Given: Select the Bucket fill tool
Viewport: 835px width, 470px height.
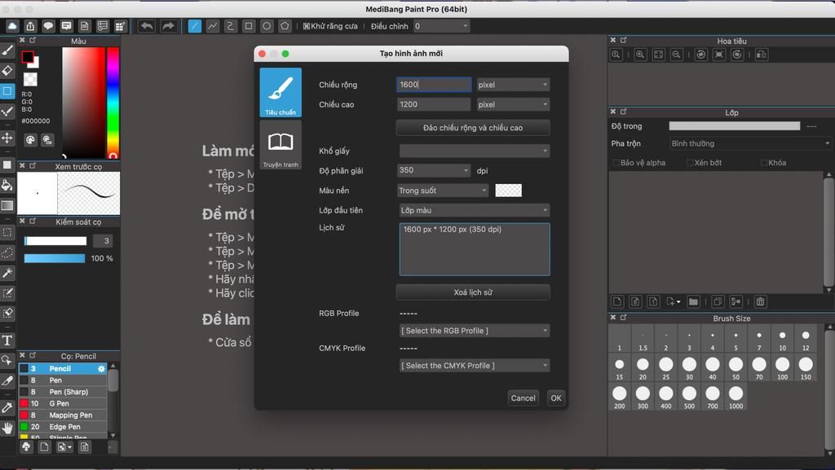Looking at the screenshot, I should 7,185.
